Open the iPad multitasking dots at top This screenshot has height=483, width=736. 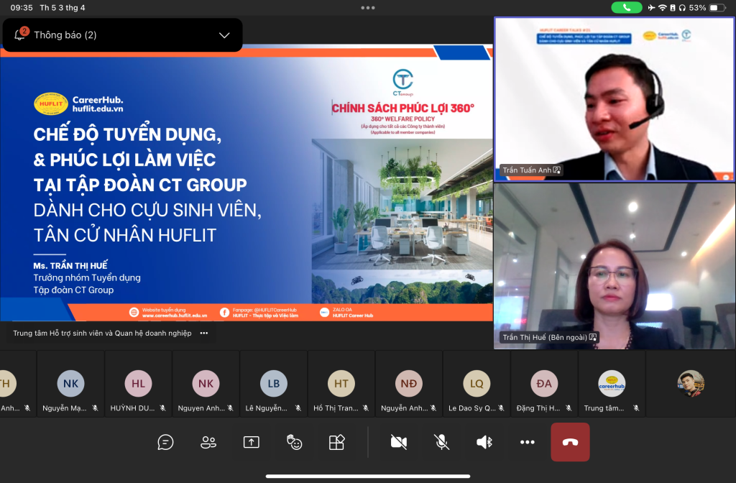(x=368, y=7)
